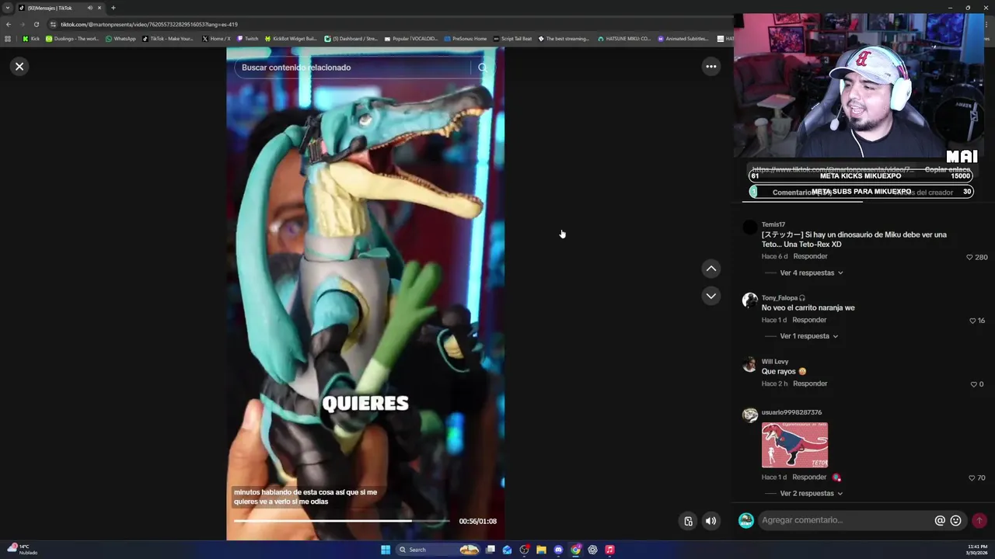
Task: Like Will Levy's comment heart
Action: pos(973,384)
